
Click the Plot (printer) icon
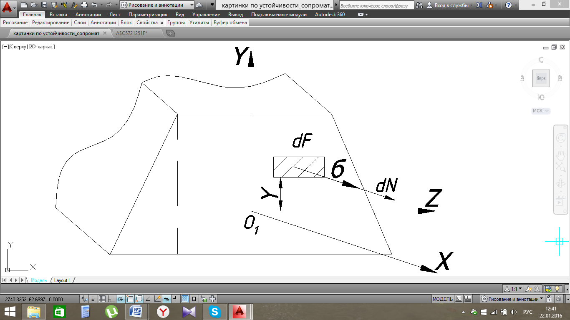coord(84,5)
